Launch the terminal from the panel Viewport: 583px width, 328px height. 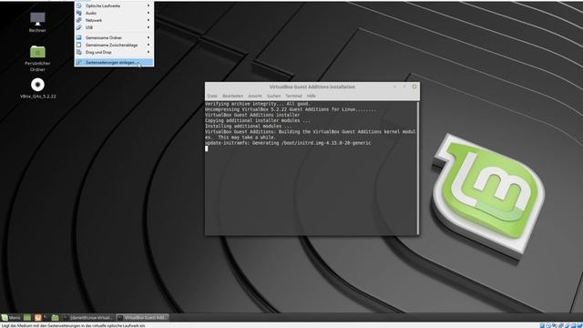pyautogui.click(x=46, y=318)
